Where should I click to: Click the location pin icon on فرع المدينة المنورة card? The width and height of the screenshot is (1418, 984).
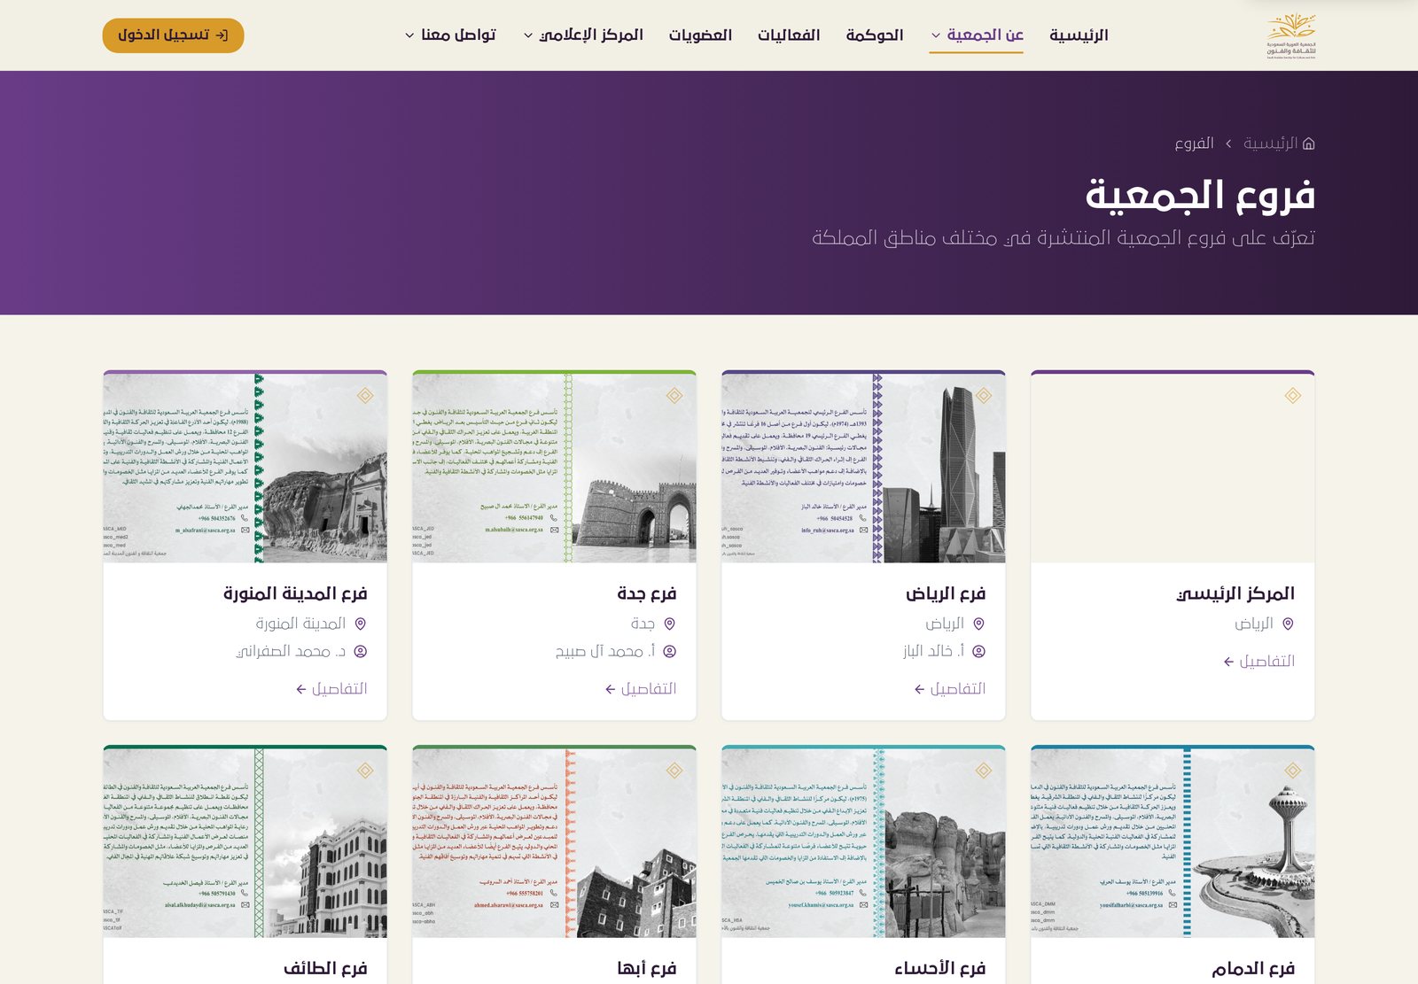[360, 624]
